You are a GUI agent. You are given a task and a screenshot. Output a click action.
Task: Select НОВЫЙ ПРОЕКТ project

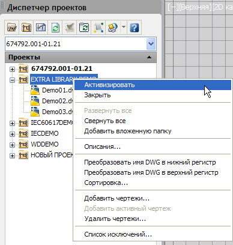[52, 155]
